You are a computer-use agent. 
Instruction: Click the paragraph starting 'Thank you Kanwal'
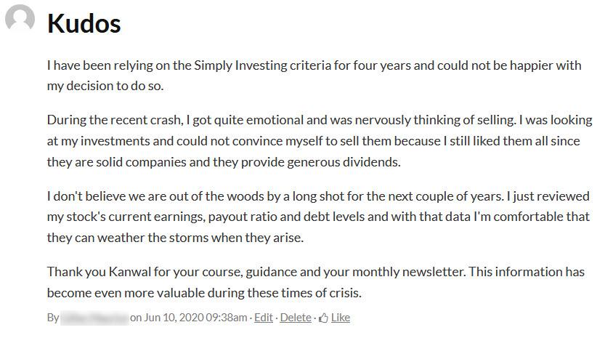tap(316, 283)
